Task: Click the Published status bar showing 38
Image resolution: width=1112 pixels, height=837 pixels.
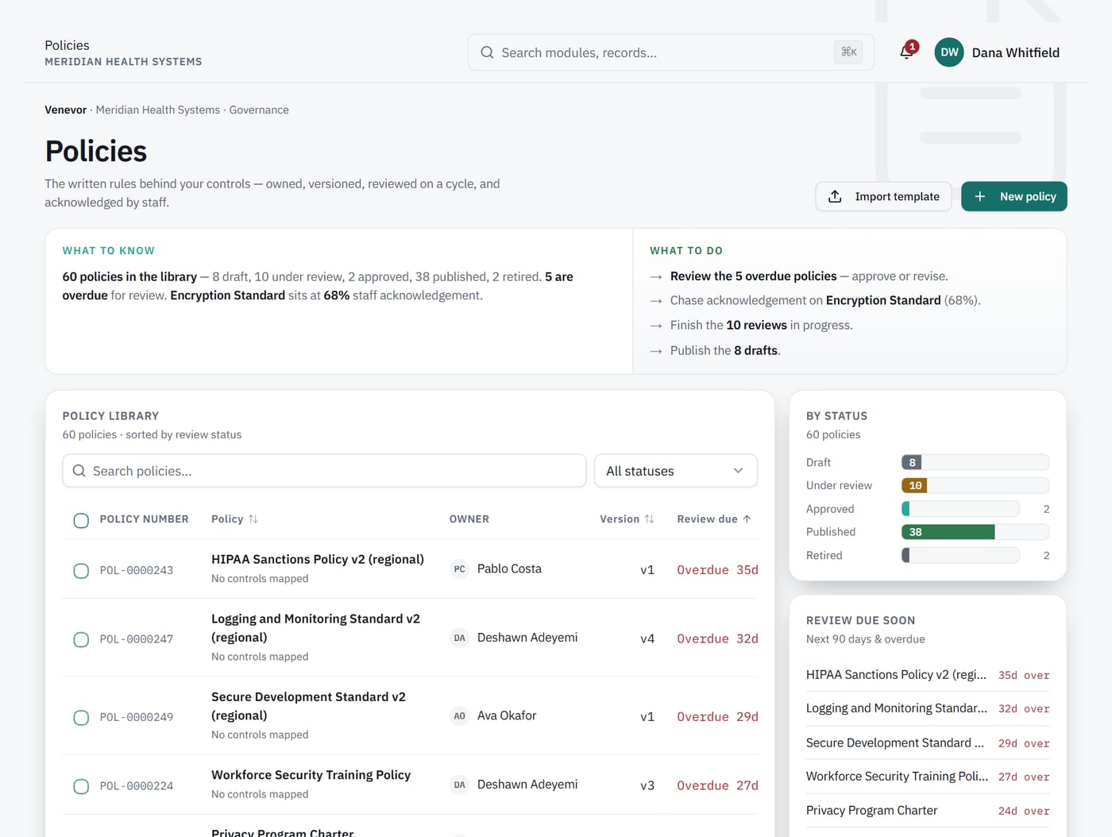Action: pos(975,532)
